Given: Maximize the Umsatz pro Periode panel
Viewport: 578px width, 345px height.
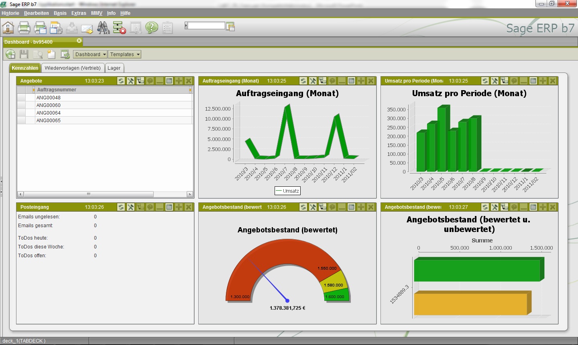Looking at the screenshot, I should point(533,81).
